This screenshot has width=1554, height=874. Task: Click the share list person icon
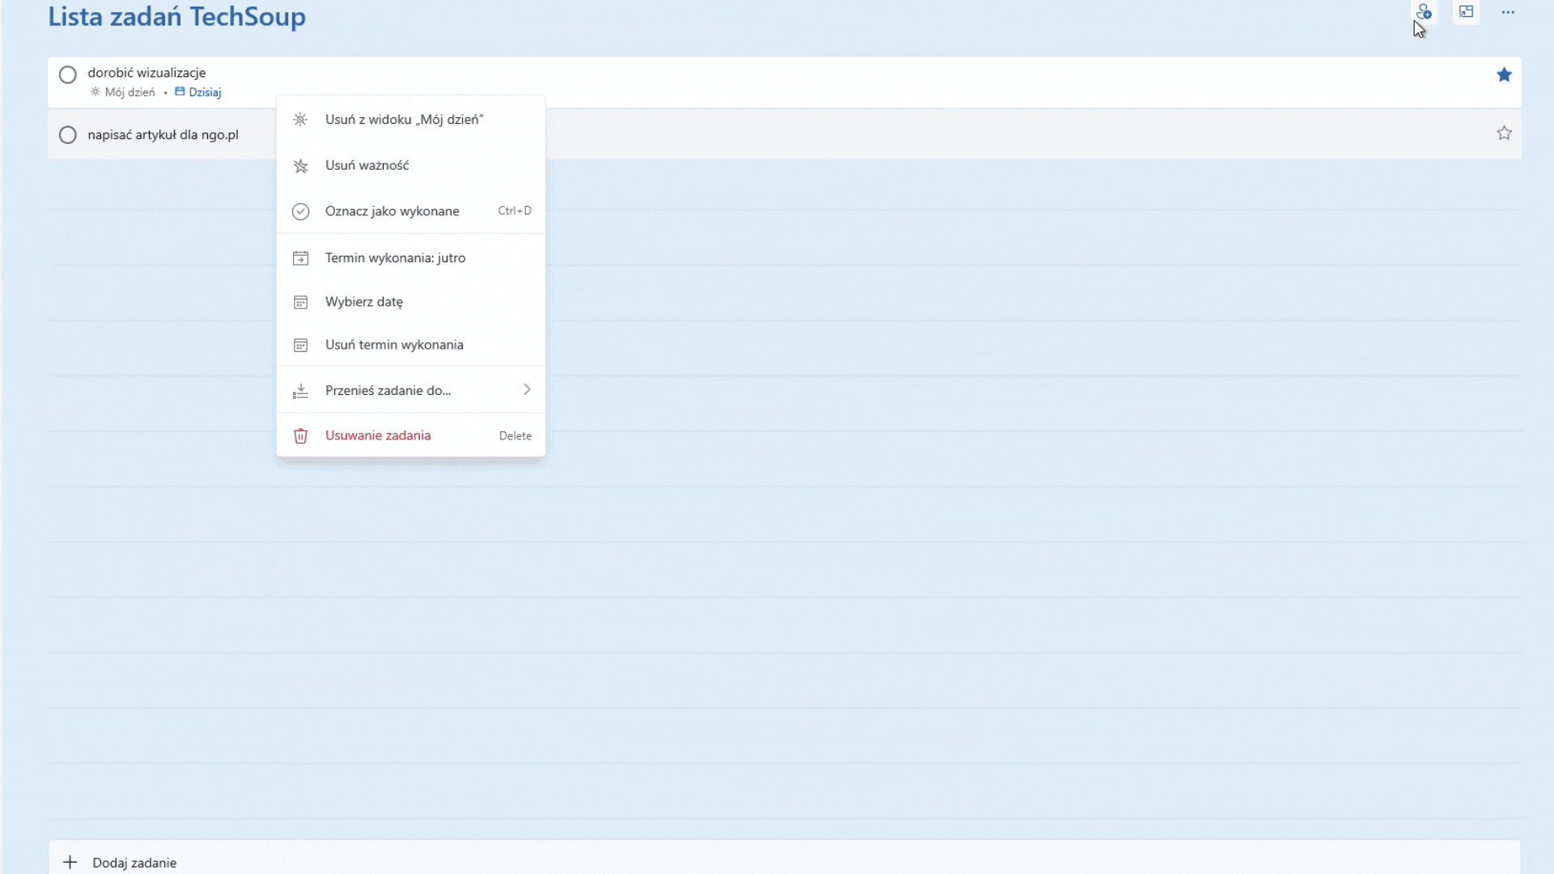click(x=1424, y=11)
